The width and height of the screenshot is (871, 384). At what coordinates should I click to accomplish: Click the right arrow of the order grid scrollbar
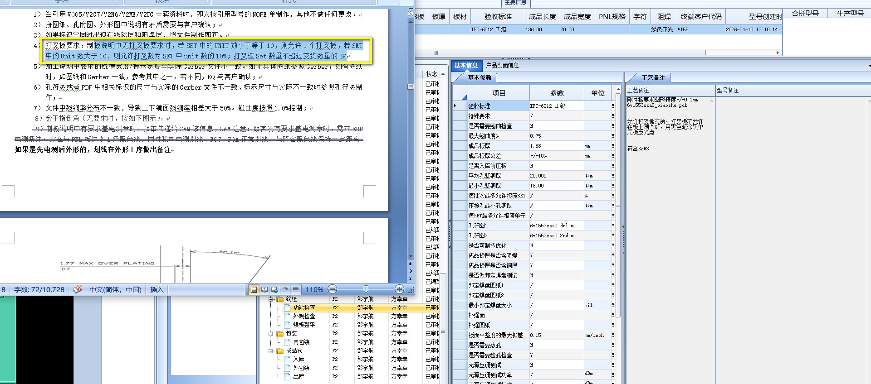point(778,53)
